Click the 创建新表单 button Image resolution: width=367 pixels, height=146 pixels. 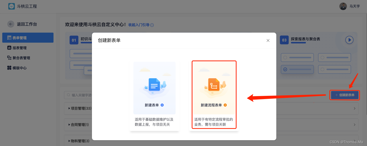click(x=345, y=95)
